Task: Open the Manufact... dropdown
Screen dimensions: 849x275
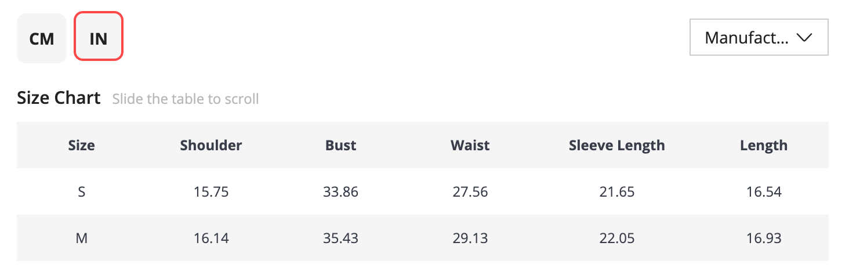Action: [x=759, y=38]
